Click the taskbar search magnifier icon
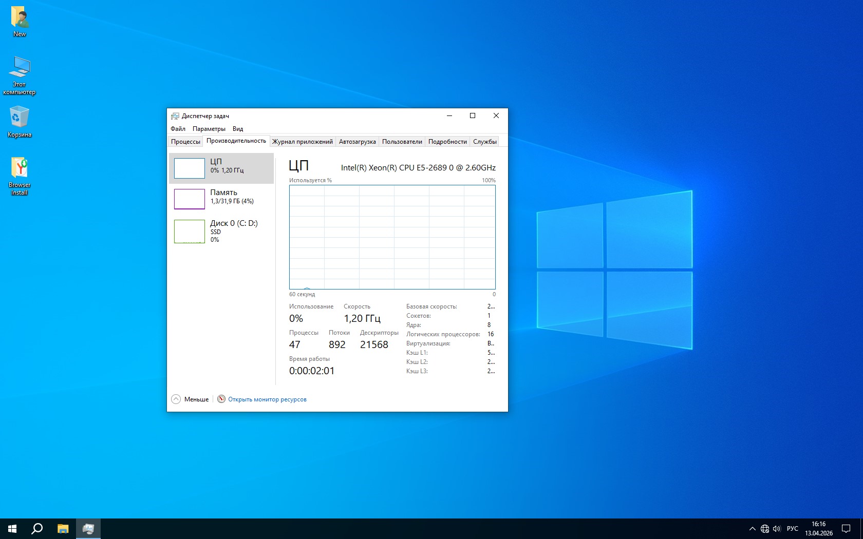Image resolution: width=863 pixels, height=539 pixels. (37, 529)
